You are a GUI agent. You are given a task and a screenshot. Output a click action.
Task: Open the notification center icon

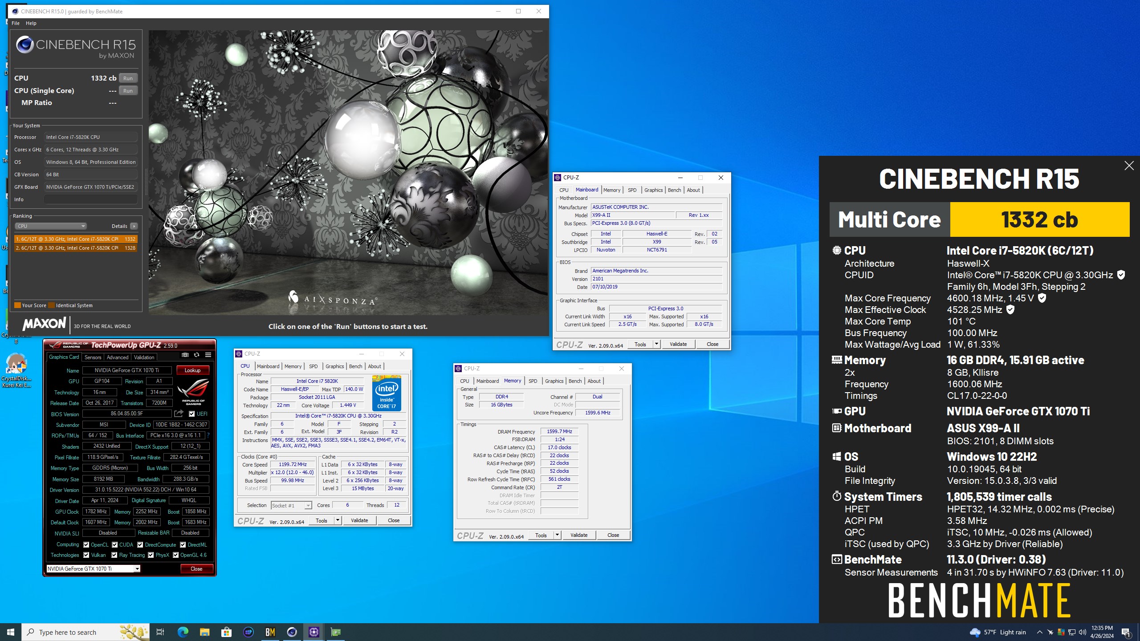[x=1126, y=632]
